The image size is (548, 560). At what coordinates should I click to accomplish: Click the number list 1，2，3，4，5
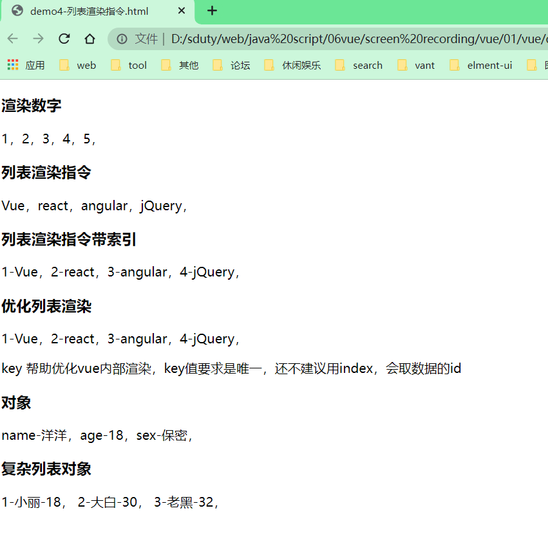pyautogui.click(x=49, y=139)
